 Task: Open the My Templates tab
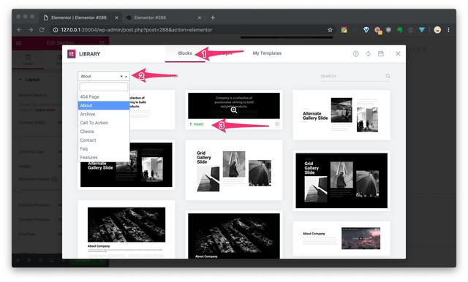[267, 53]
